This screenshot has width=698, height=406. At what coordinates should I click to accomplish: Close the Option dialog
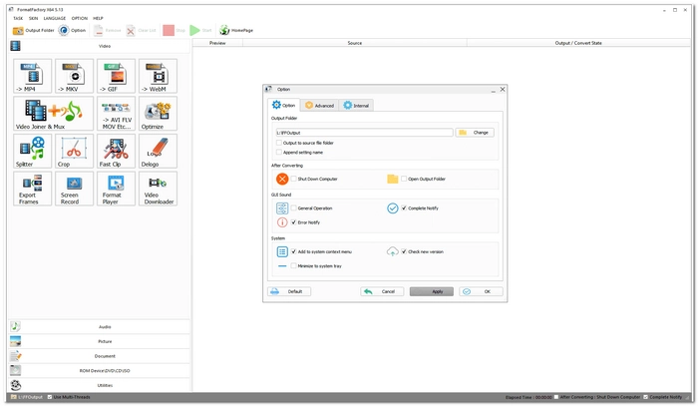pyautogui.click(x=503, y=89)
